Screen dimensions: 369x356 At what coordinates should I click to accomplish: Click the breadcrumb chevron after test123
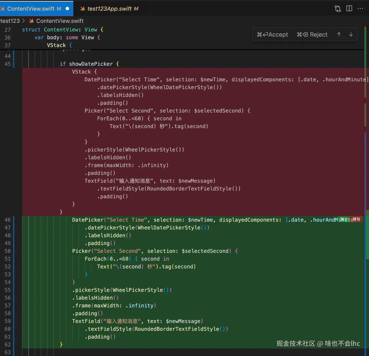23,21
